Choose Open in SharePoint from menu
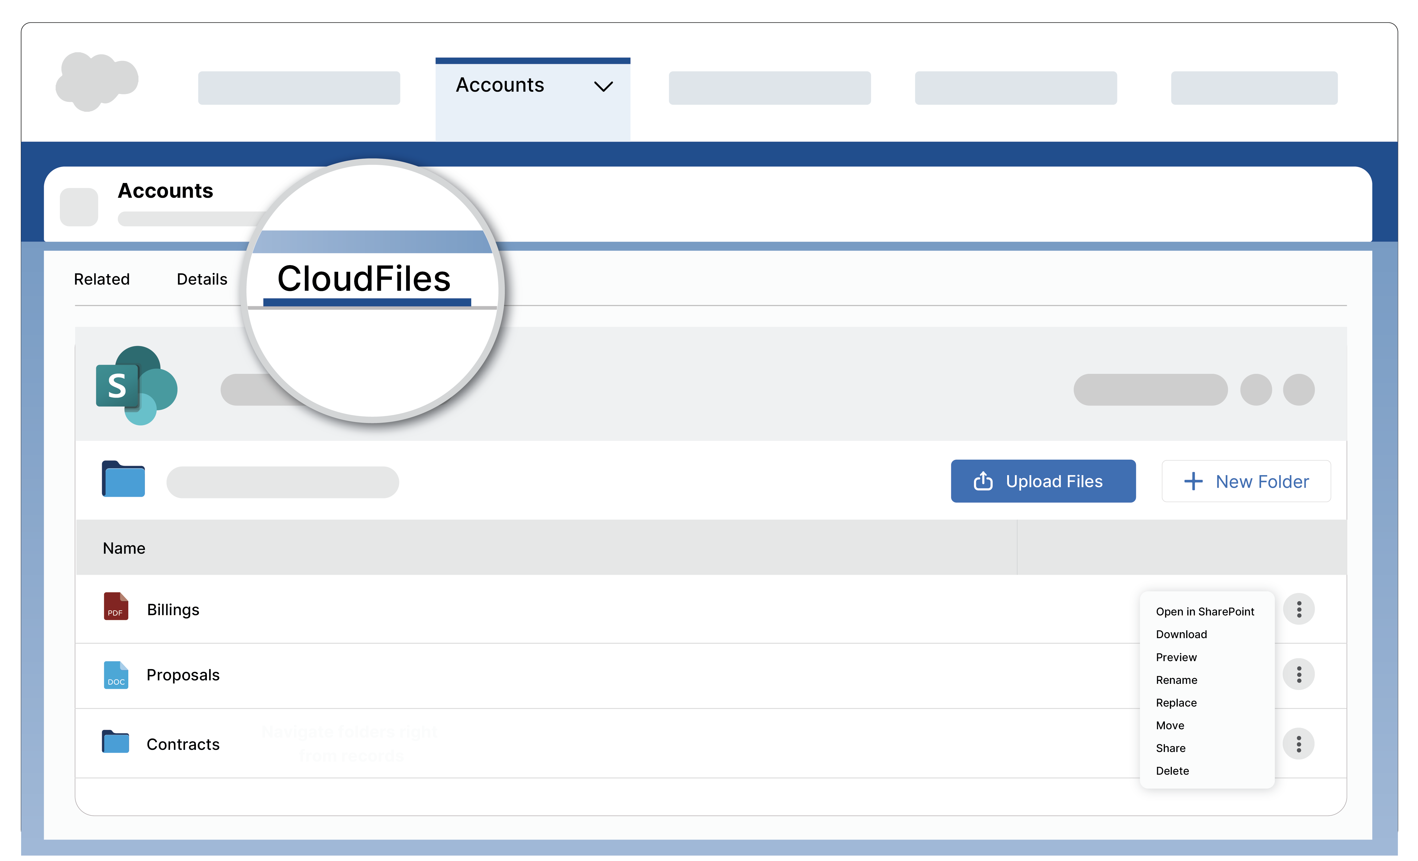This screenshot has height=861, width=1418. click(x=1204, y=611)
